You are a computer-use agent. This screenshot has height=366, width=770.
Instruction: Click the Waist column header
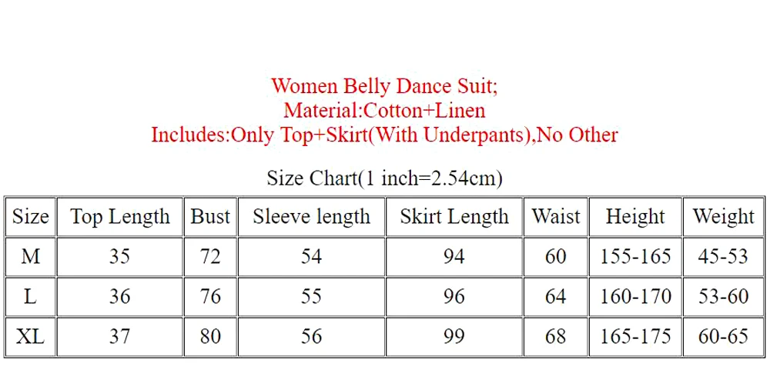coord(556,217)
